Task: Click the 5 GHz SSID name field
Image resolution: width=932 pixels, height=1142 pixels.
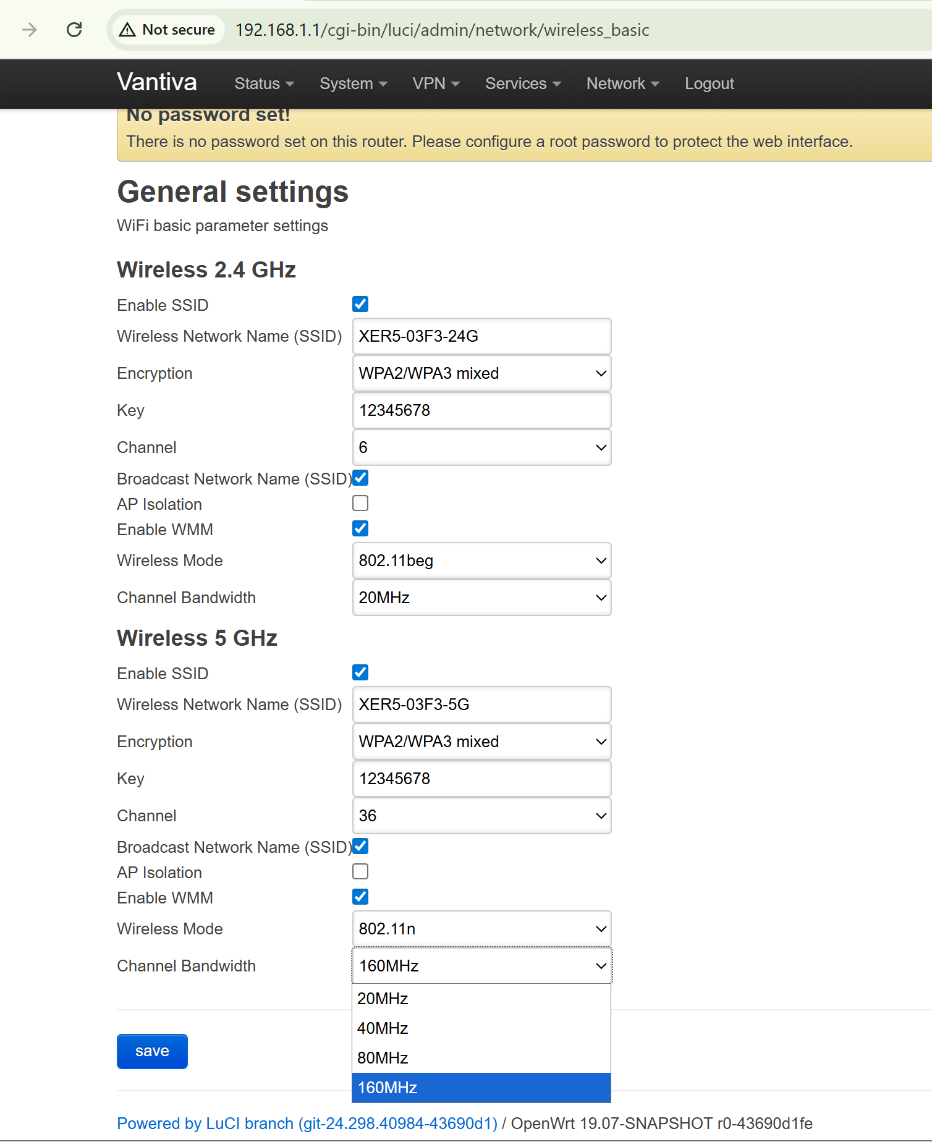Action: 481,704
